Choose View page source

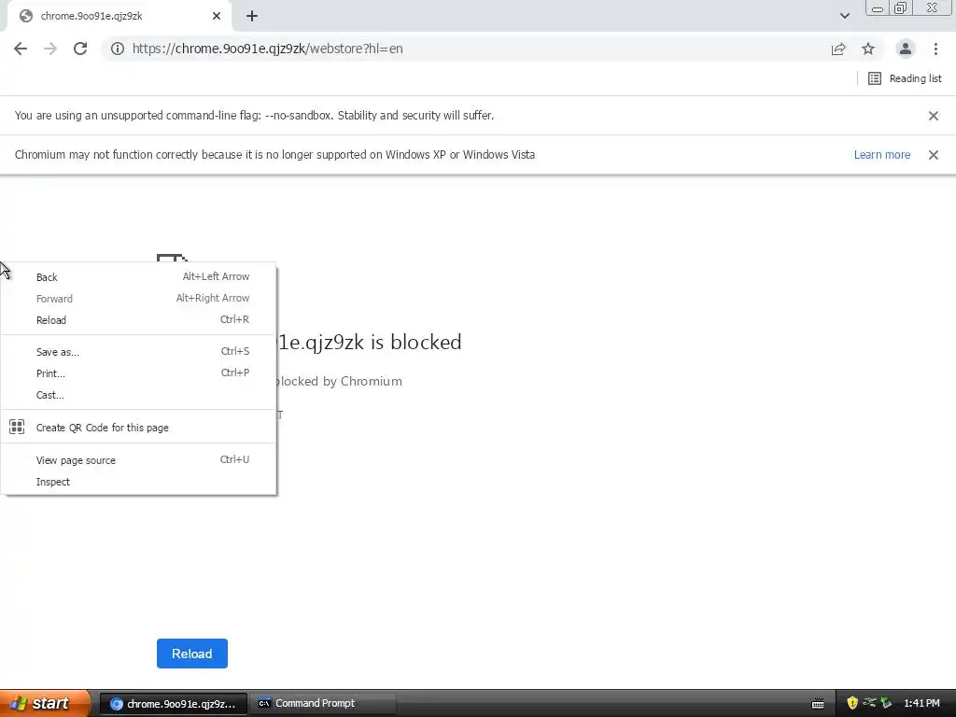pyautogui.click(x=138, y=460)
